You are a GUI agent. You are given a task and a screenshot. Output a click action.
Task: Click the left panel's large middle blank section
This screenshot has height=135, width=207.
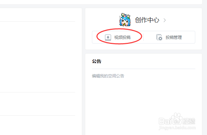coord(38,57)
